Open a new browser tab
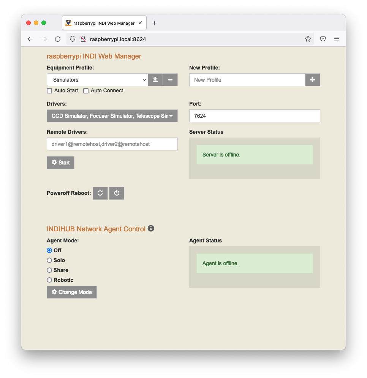 (155, 23)
